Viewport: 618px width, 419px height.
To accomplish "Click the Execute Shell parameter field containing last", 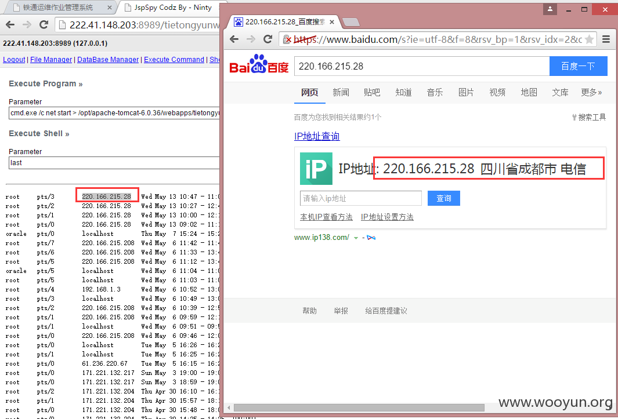I will pyautogui.click(x=114, y=163).
